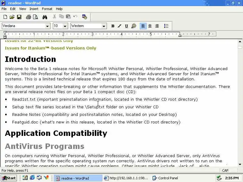Viewport: 243px width, 182px height.
Task: Create a new document with New icon
Action: point(5,17)
